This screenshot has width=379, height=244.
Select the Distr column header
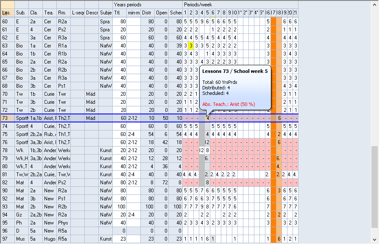click(x=148, y=13)
